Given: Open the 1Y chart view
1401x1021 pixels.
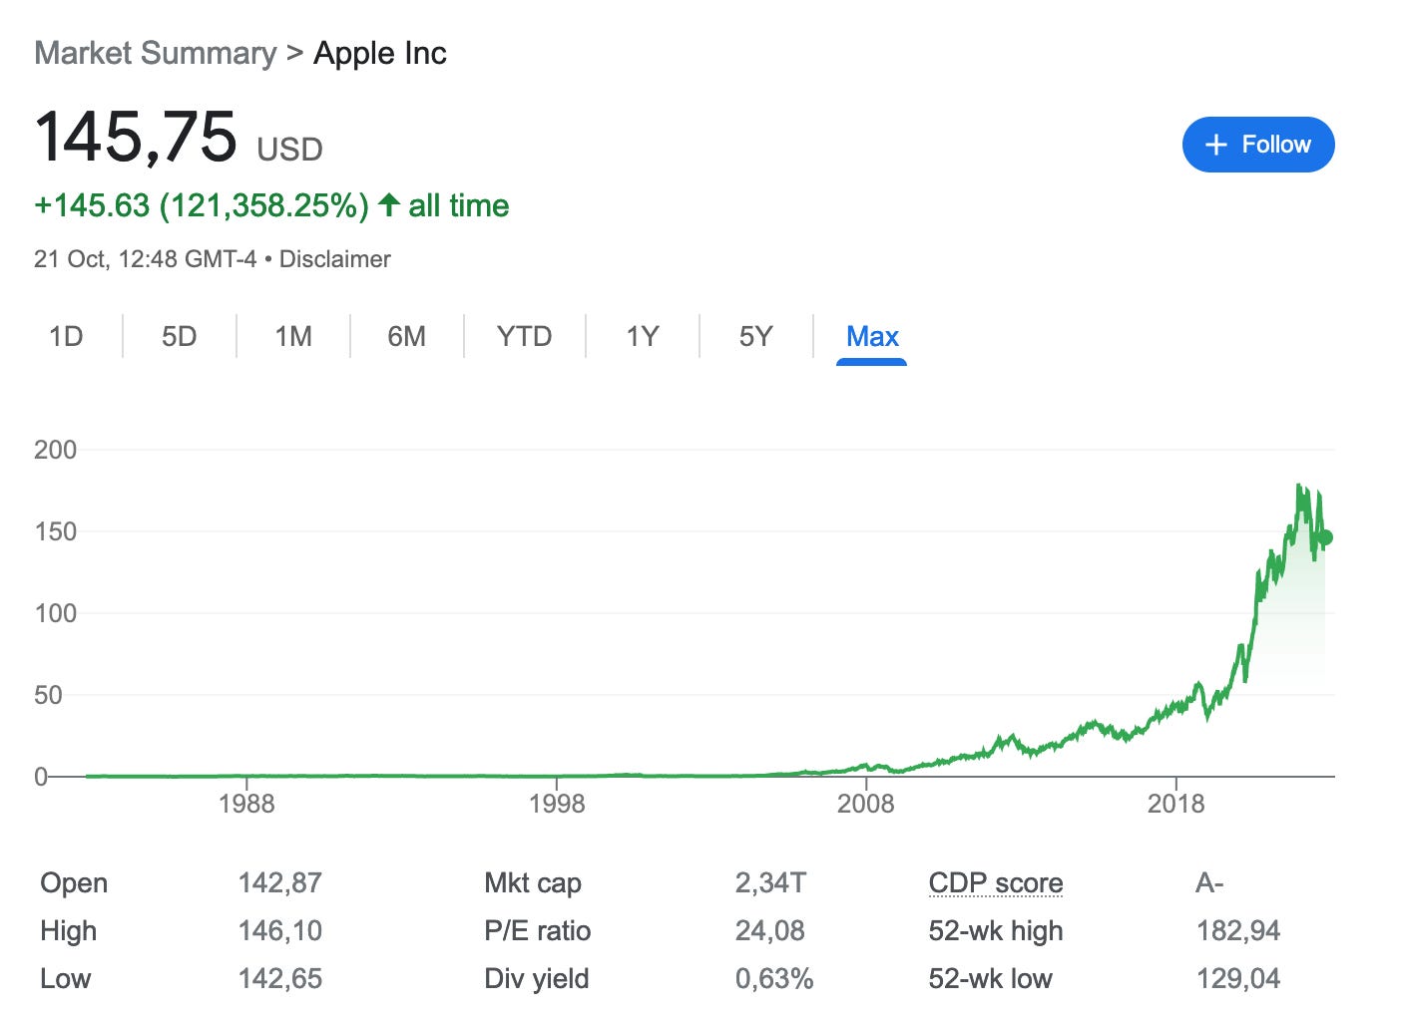Looking at the screenshot, I should tap(643, 337).
